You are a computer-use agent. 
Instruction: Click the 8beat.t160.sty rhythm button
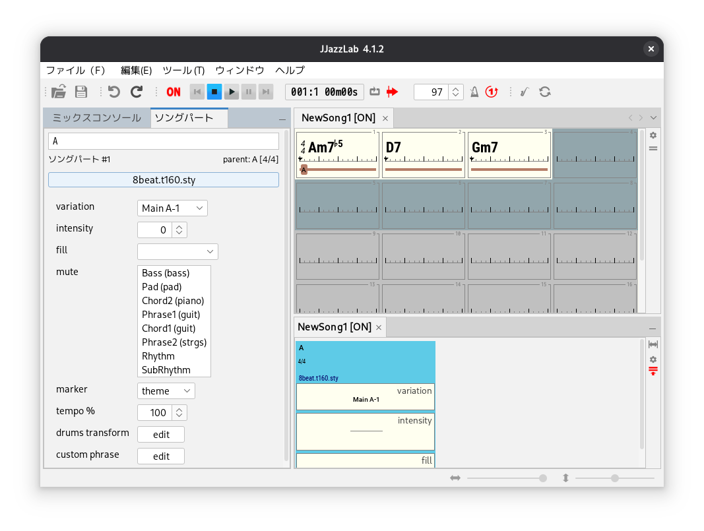pos(164,180)
